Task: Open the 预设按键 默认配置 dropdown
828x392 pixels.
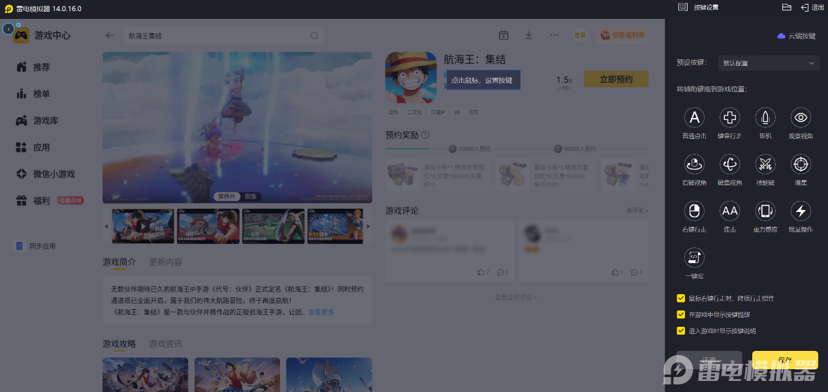Action: (x=769, y=63)
